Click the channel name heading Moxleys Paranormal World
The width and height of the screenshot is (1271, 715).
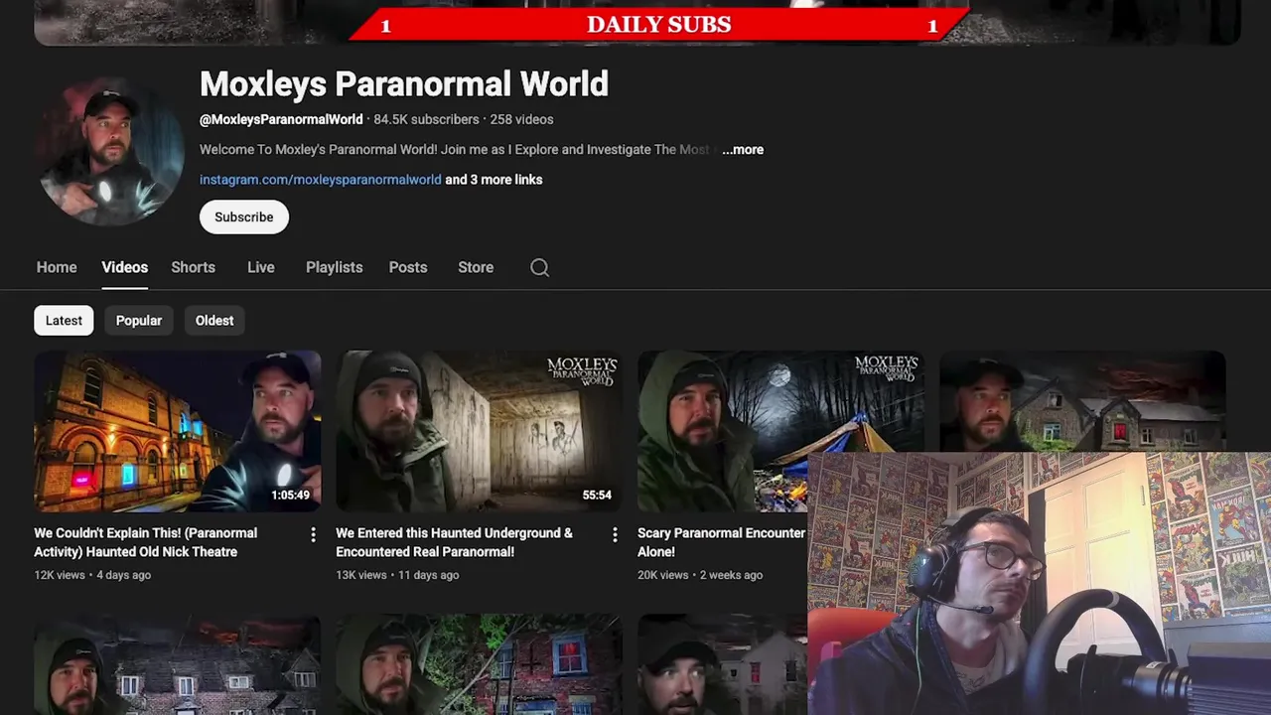pyautogui.click(x=404, y=84)
